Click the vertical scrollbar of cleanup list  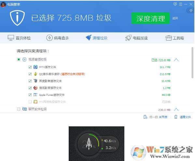(x=192, y=63)
